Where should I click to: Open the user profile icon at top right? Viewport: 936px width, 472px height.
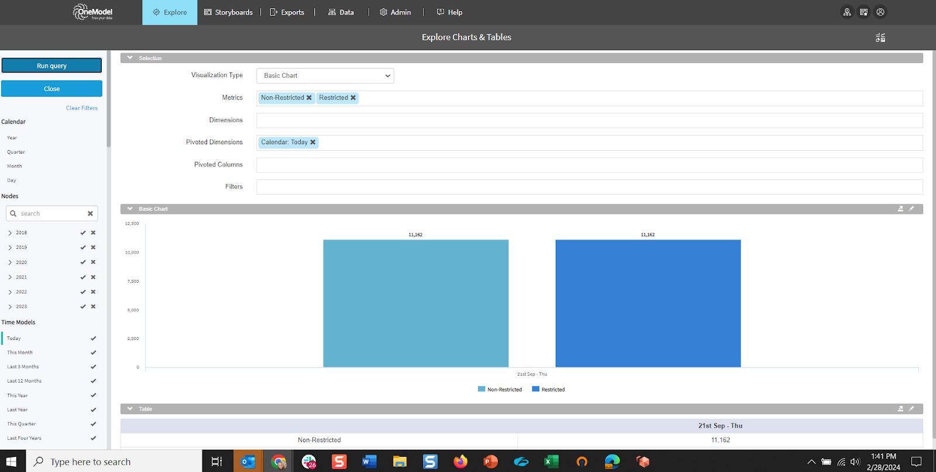click(x=880, y=12)
